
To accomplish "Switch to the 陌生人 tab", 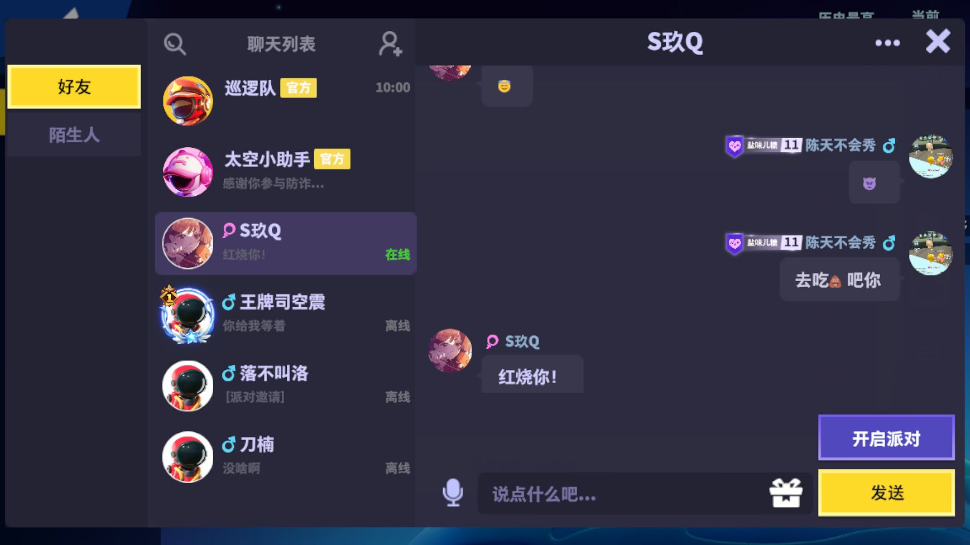I will click(x=74, y=135).
